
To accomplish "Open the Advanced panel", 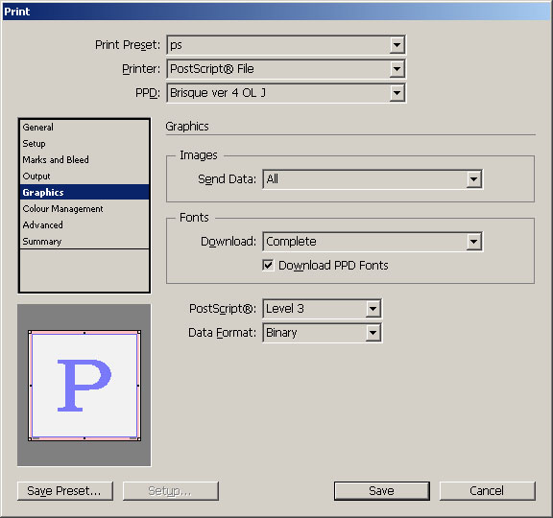I will tap(84, 225).
